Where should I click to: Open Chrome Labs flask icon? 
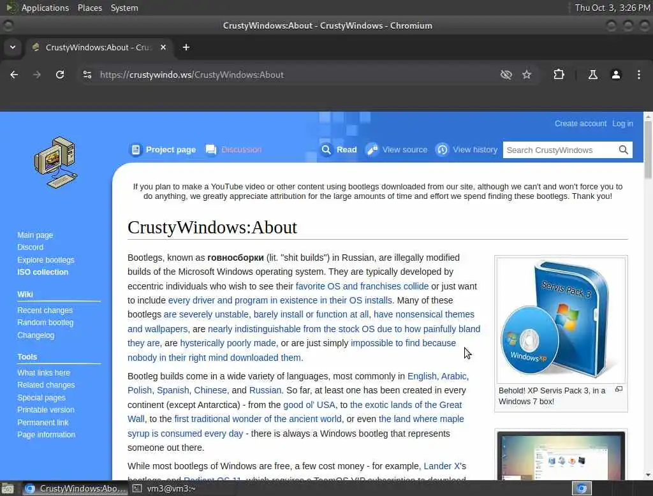[x=592, y=75]
